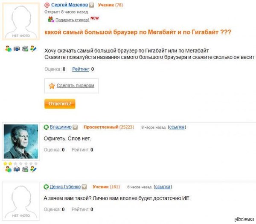The height and width of the screenshot is (224, 256).
Task: Open the Подарить стикер! link
Action: coord(72,20)
